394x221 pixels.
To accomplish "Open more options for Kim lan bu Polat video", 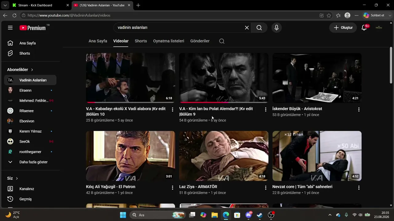I will tap(266, 110).
